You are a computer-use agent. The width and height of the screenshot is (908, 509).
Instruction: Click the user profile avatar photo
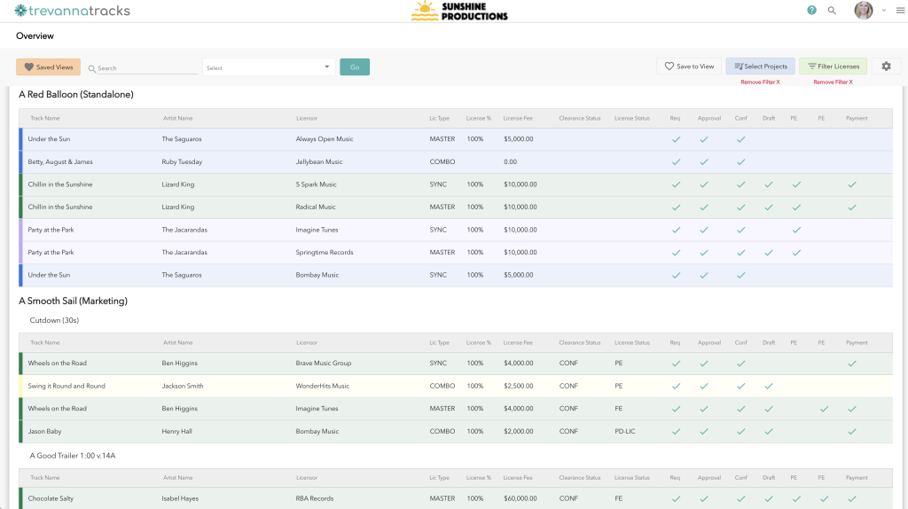click(x=863, y=11)
